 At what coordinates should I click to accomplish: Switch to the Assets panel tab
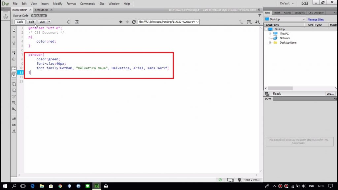(x=287, y=13)
